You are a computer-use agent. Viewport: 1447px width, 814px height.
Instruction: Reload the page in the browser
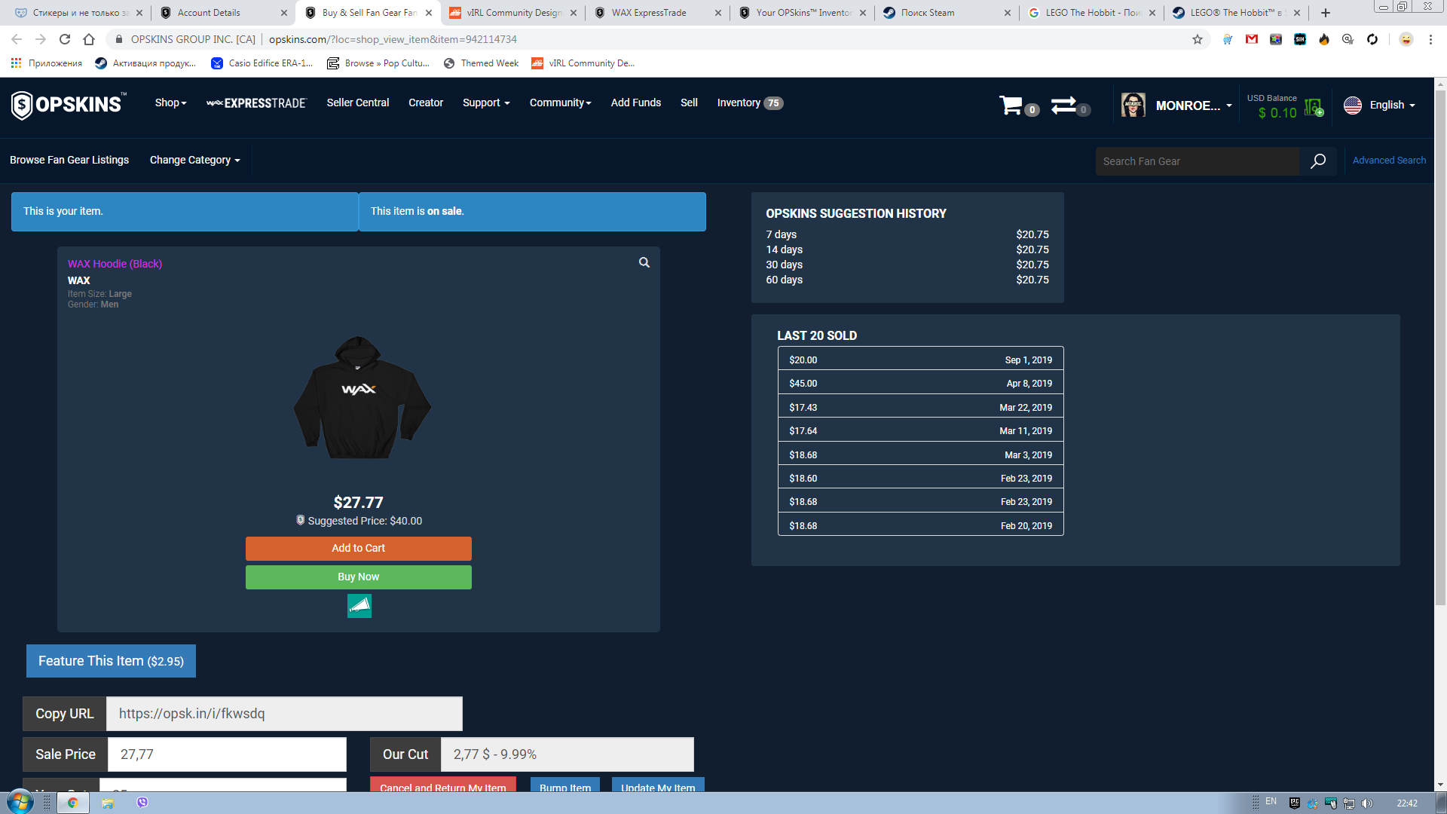coord(65,39)
